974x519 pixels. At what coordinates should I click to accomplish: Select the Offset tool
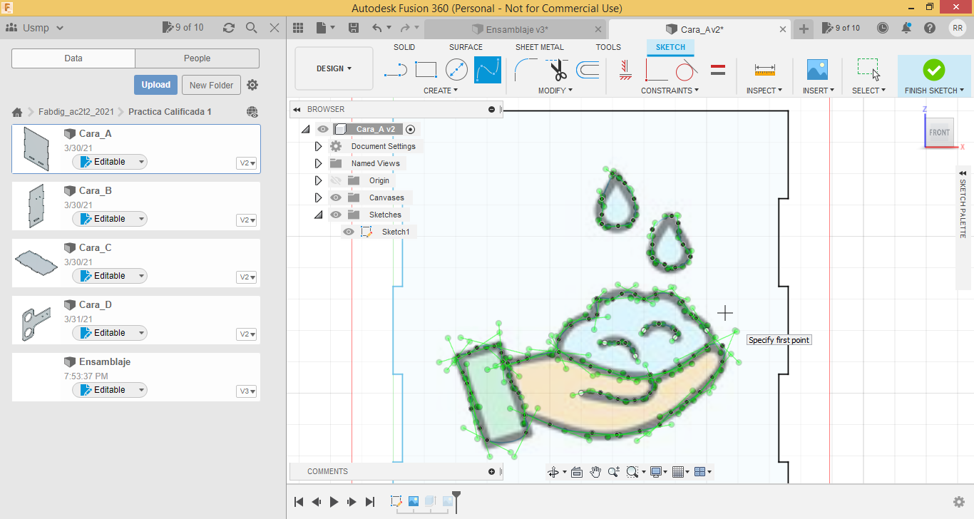click(588, 70)
